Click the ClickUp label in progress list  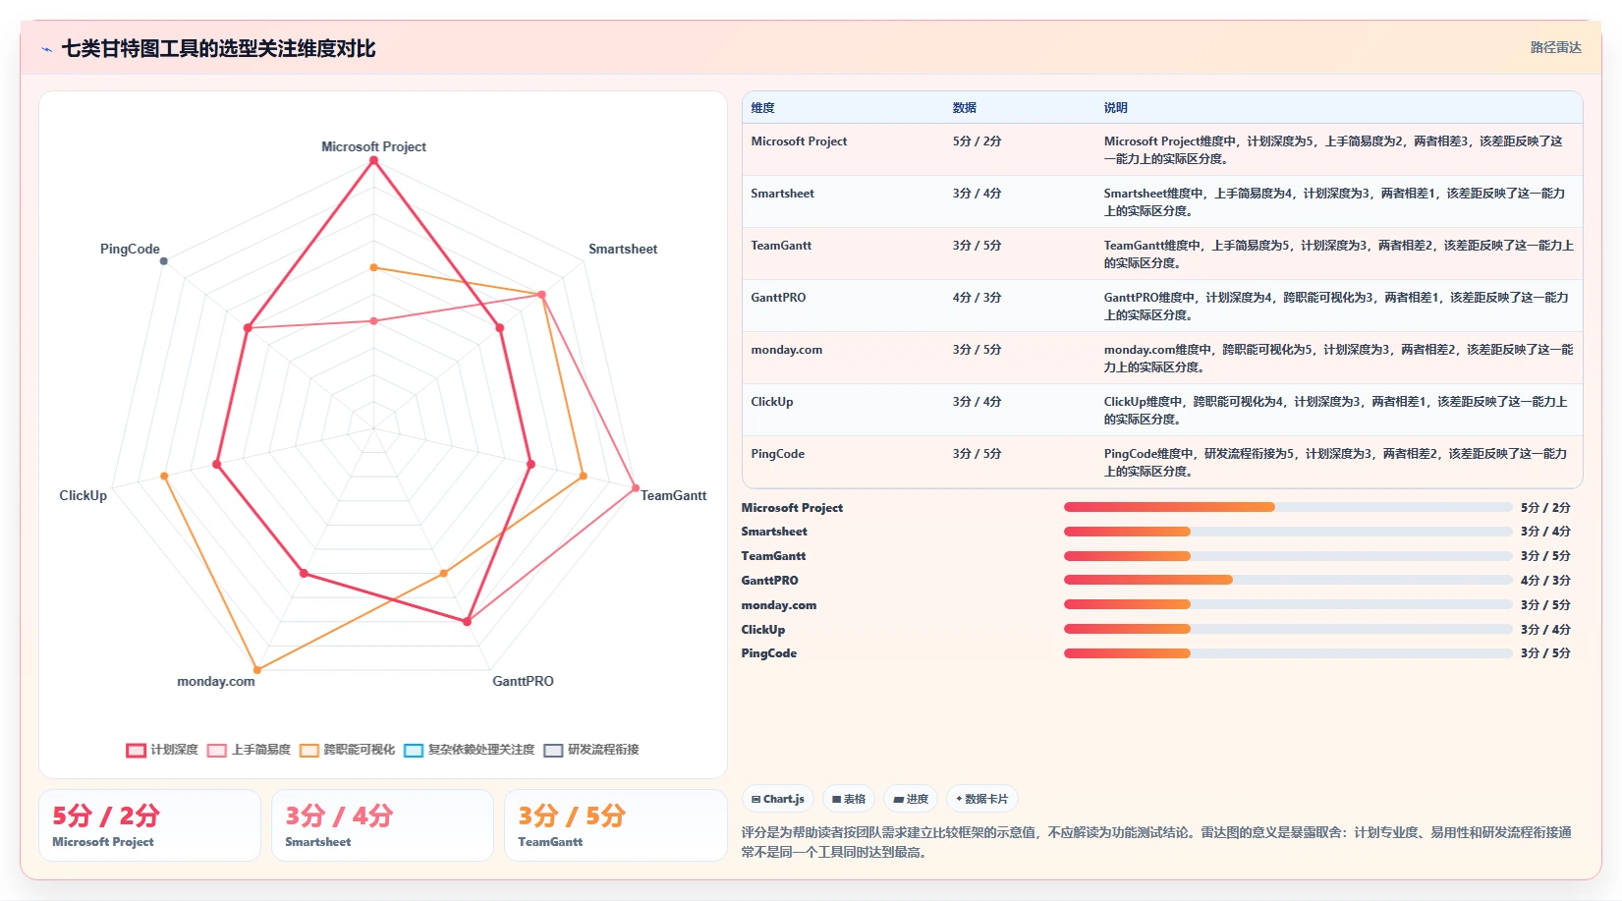pos(762,630)
